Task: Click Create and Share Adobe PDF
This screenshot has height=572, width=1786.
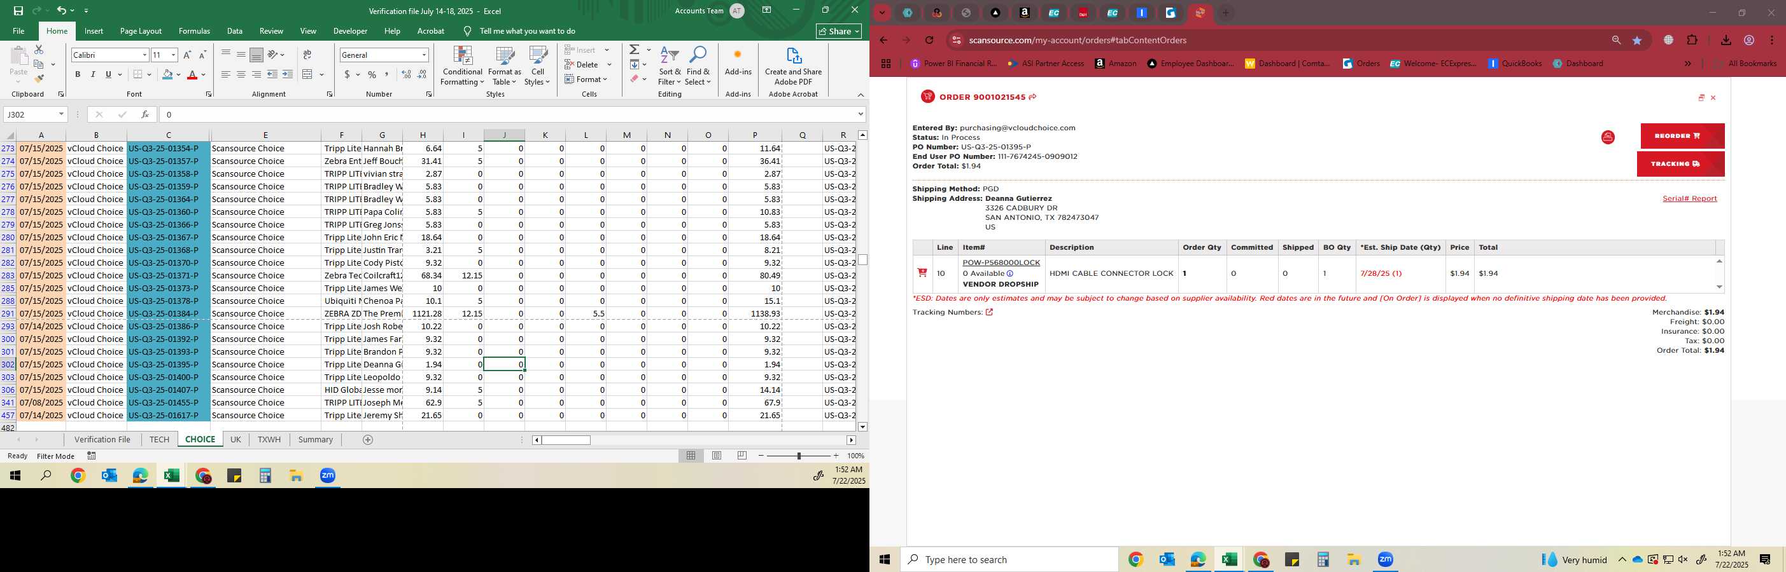Action: [x=793, y=66]
